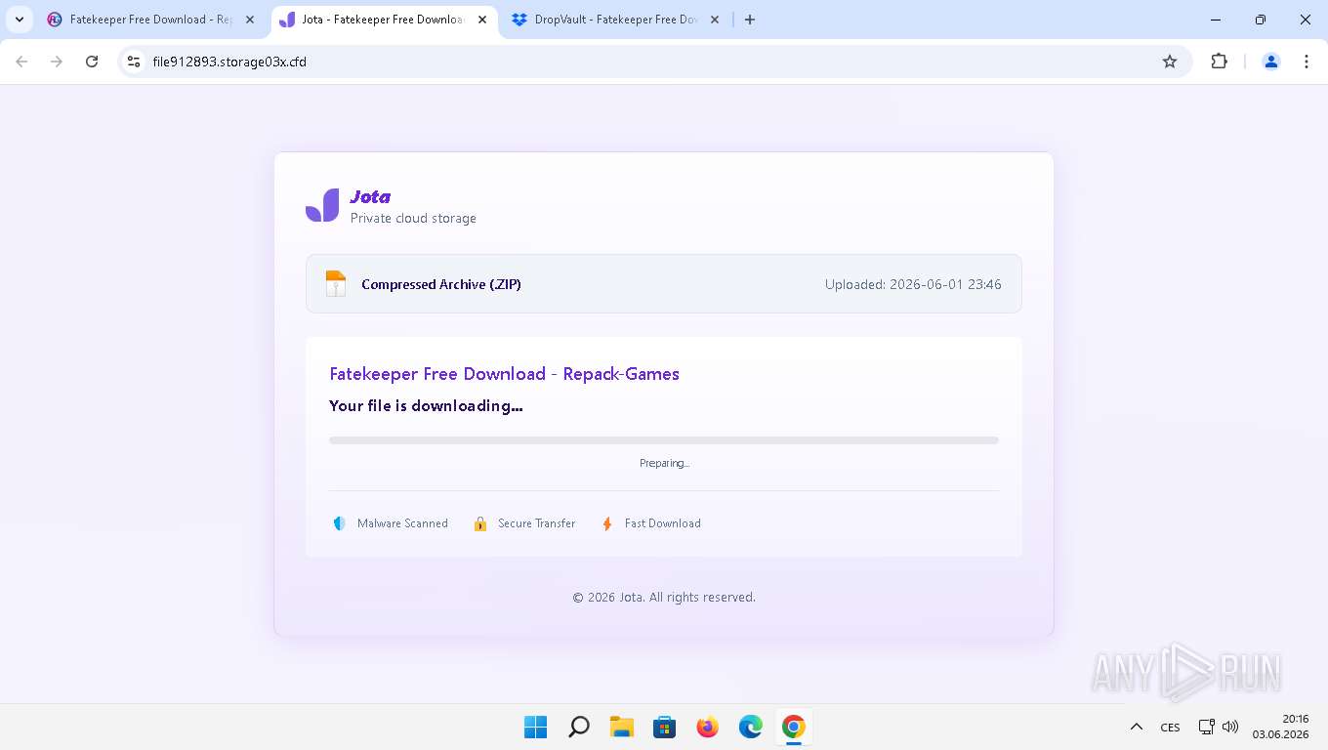Open the tab search dropdown arrow
The image size is (1328, 750).
[x=19, y=20]
